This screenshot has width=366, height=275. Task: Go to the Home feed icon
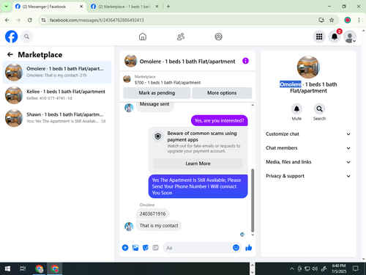pyautogui.click(x=143, y=37)
